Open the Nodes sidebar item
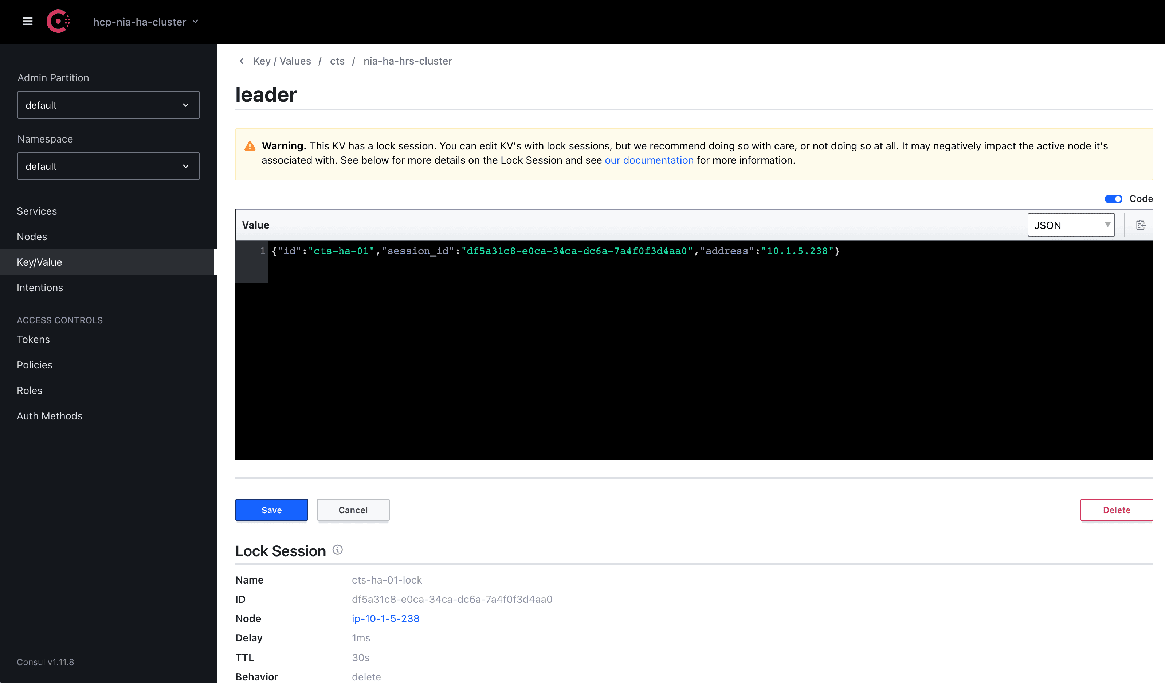 [31, 236]
